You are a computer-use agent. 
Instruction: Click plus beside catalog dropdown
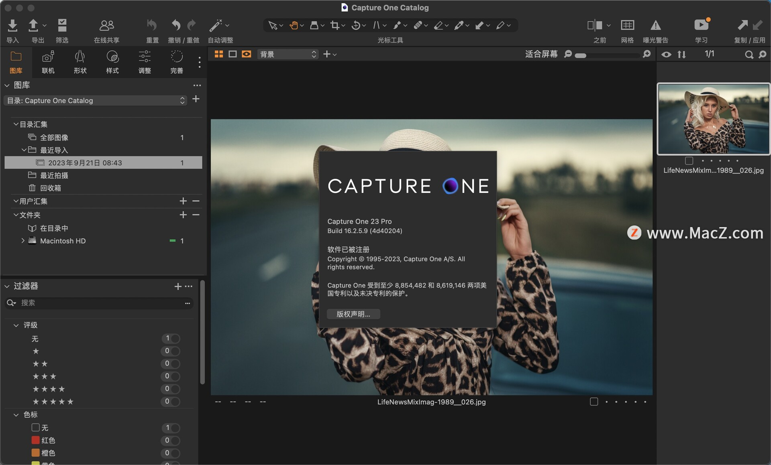(x=196, y=99)
